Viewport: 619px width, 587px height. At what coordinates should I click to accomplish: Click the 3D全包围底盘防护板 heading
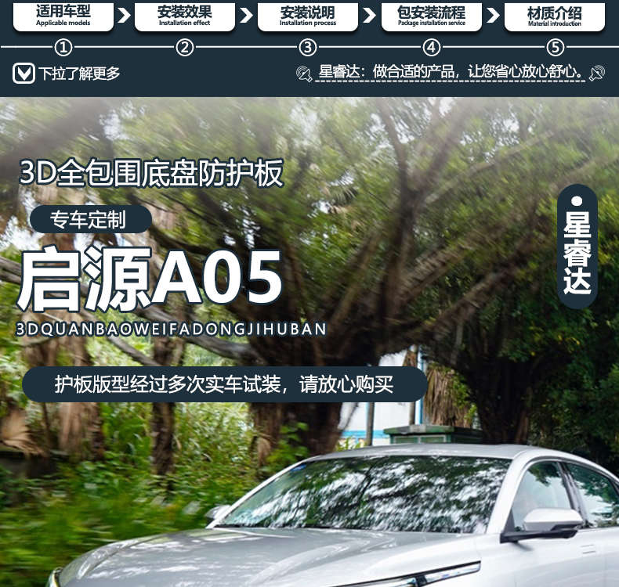tap(151, 173)
